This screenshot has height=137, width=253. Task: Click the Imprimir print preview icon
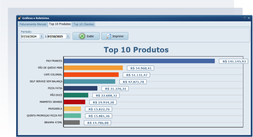click(x=107, y=36)
